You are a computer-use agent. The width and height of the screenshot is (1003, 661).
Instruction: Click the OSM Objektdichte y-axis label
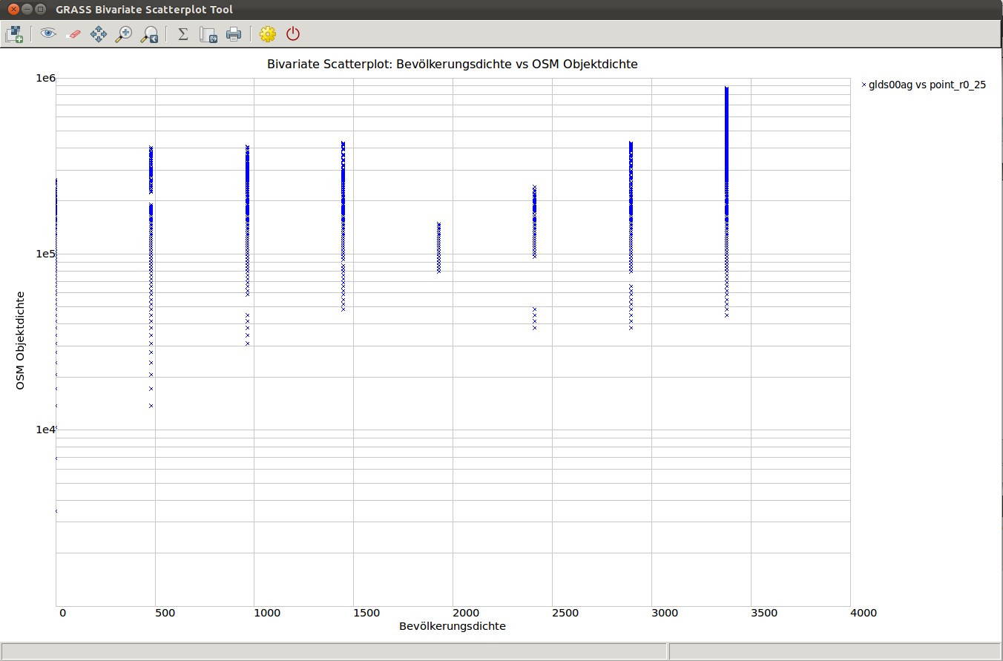(x=21, y=341)
